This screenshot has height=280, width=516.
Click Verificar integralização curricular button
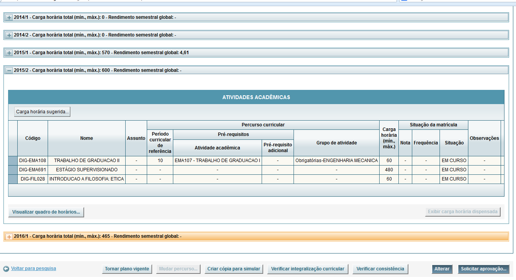(308, 269)
